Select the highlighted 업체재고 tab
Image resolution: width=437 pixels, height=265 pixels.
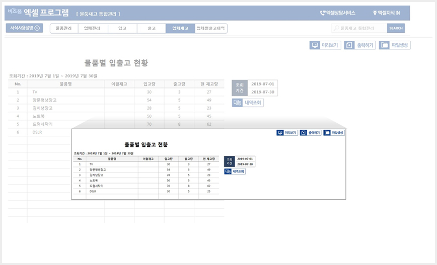point(180,28)
